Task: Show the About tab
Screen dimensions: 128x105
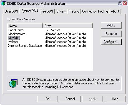Action: click(115, 11)
